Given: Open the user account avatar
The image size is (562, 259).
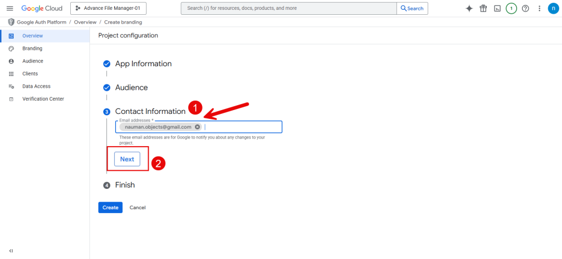Looking at the screenshot, I should 553,9.
